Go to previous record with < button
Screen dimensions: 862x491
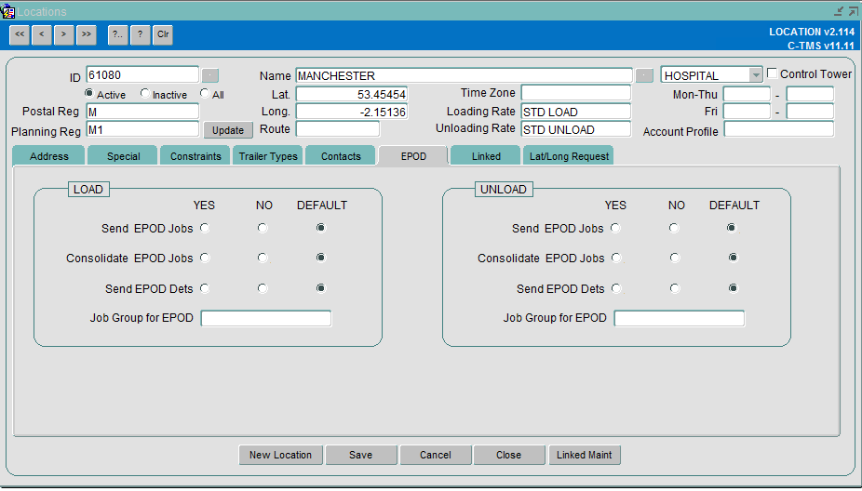pos(42,34)
